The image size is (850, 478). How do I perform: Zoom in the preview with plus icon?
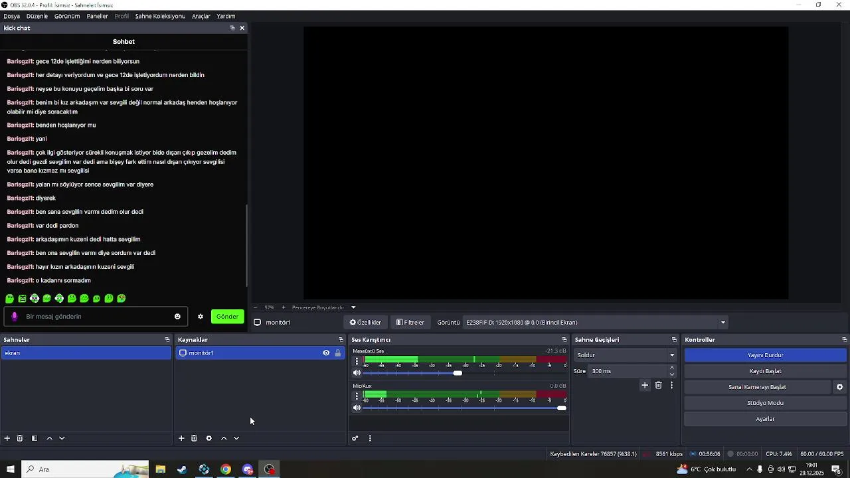point(284,307)
